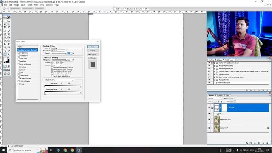272x153 pixels.
Task: Select the Hand tool
Action: pyautogui.click(x=5, y=54)
